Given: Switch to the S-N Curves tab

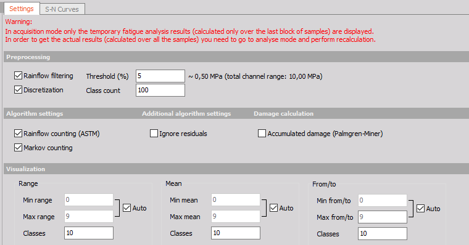Looking at the screenshot, I should pyautogui.click(x=62, y=9).
